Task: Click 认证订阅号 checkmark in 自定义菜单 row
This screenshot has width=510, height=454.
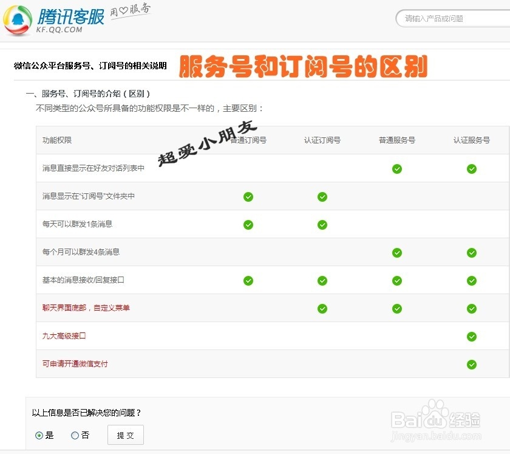Action: [x=322, y=308]
